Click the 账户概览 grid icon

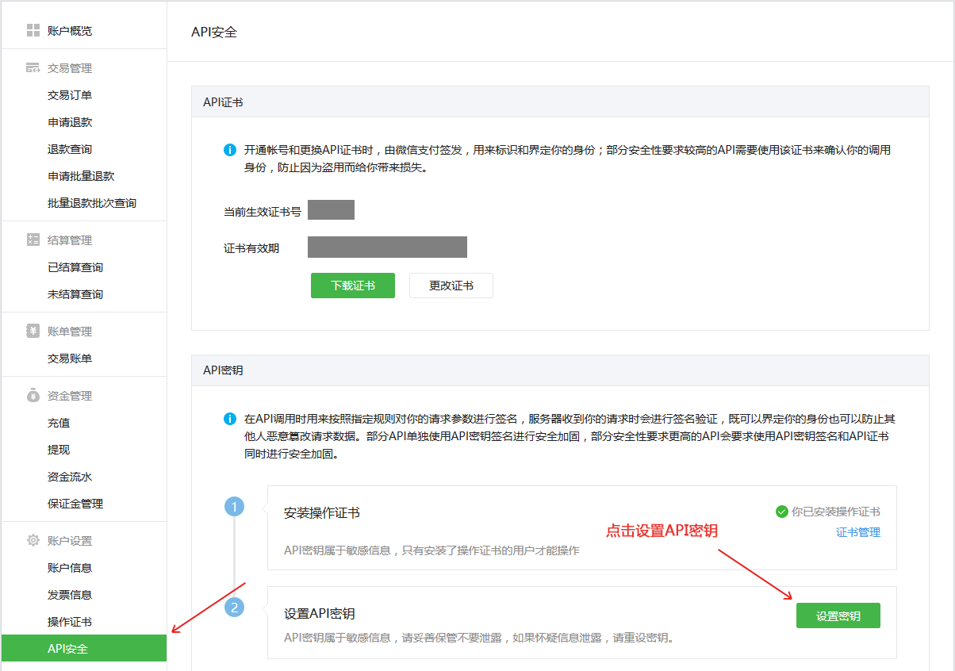tap(33, 31)
